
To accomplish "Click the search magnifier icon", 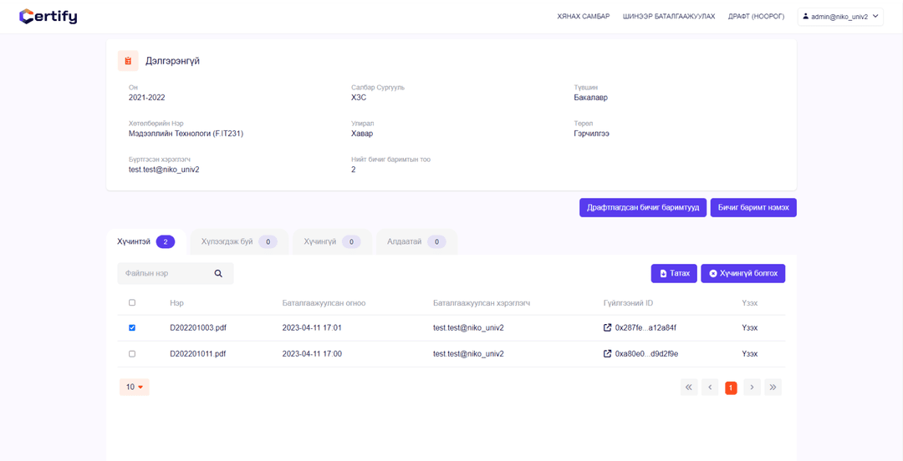I will pos(218,273).
